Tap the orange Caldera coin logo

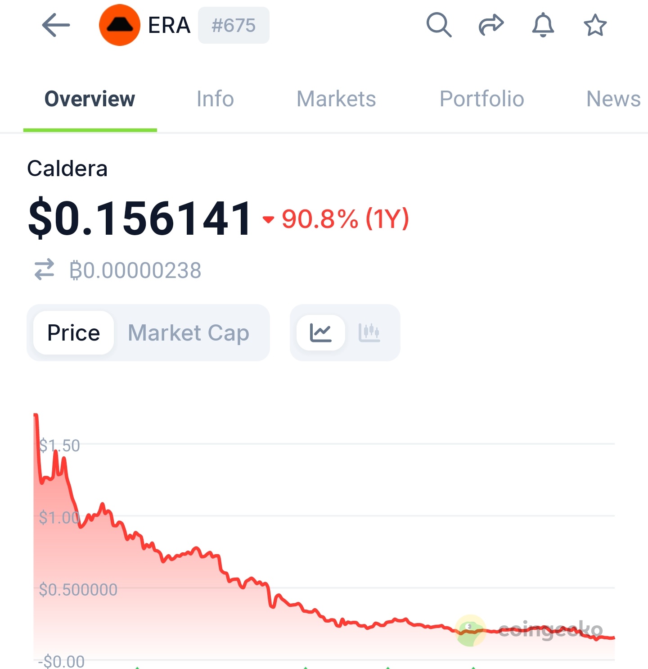[x=119, y=25]
